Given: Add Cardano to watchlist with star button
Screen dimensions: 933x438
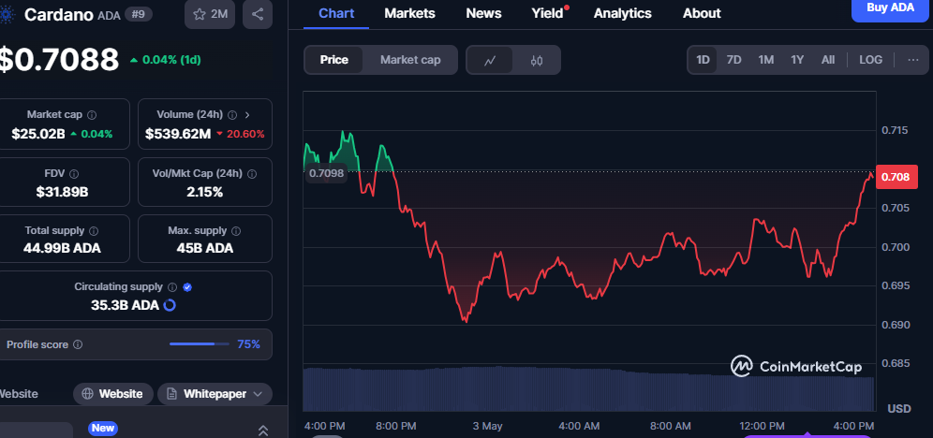Looking at the screenshot, I should (210, 14).
